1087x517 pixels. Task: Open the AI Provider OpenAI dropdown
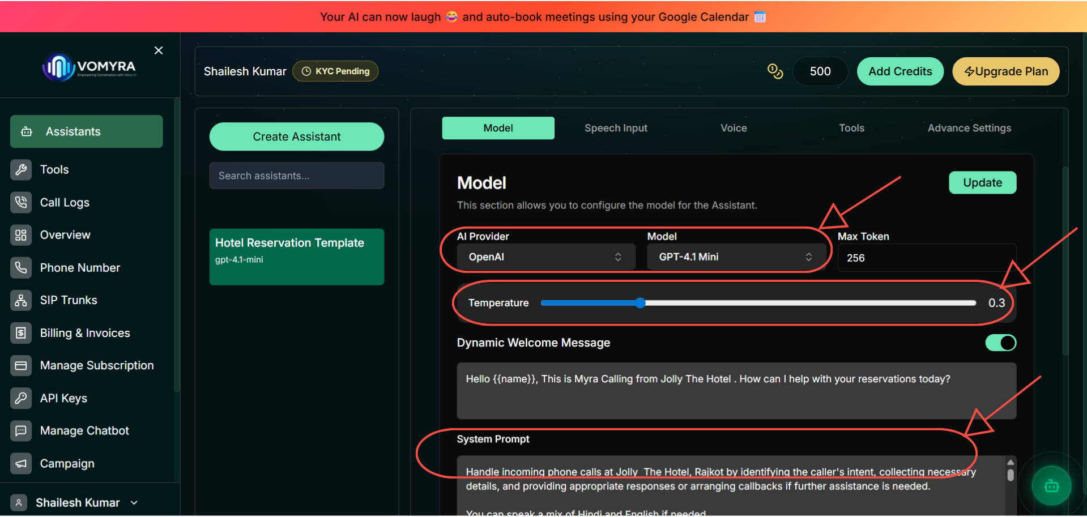(546, 257)
